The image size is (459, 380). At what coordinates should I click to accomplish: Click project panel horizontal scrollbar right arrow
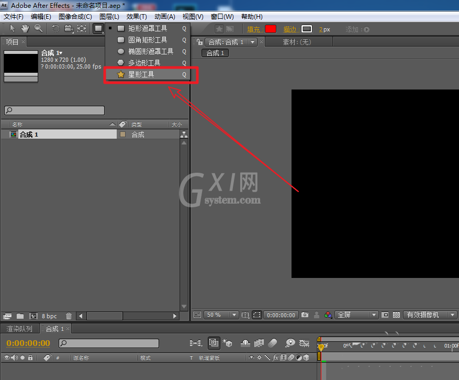coord(175,316)
